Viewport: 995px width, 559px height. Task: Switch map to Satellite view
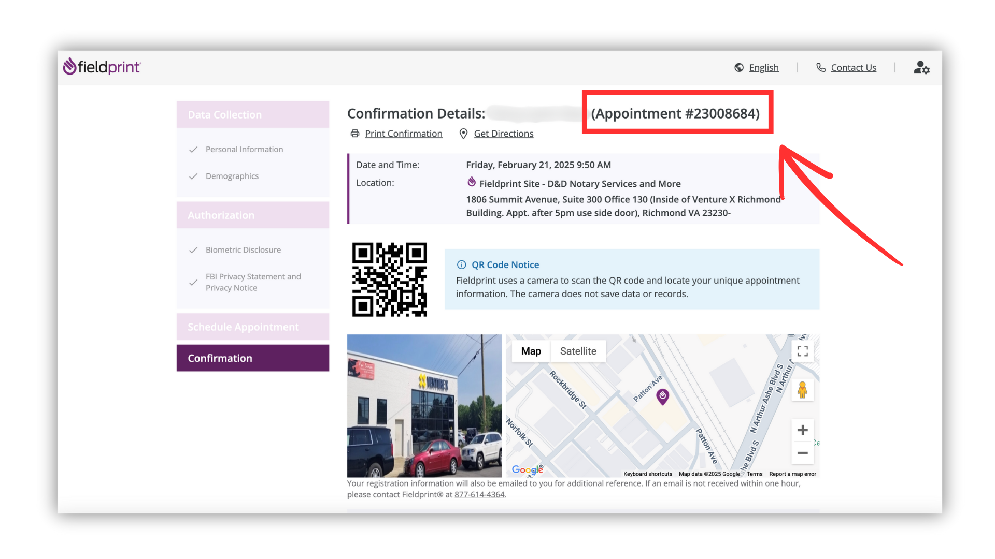coord(578,351)
